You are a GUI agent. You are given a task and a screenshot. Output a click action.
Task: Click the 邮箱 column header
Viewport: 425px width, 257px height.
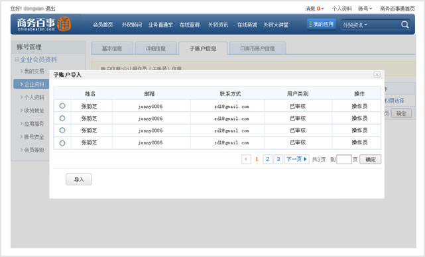149,93
